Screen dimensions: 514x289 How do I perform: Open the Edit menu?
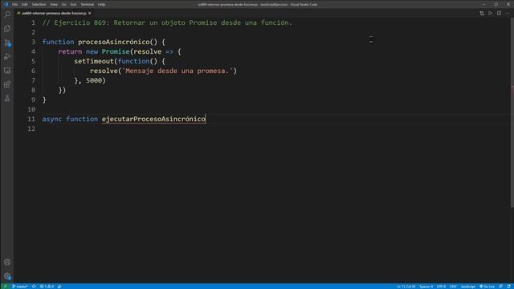point(25,4)
